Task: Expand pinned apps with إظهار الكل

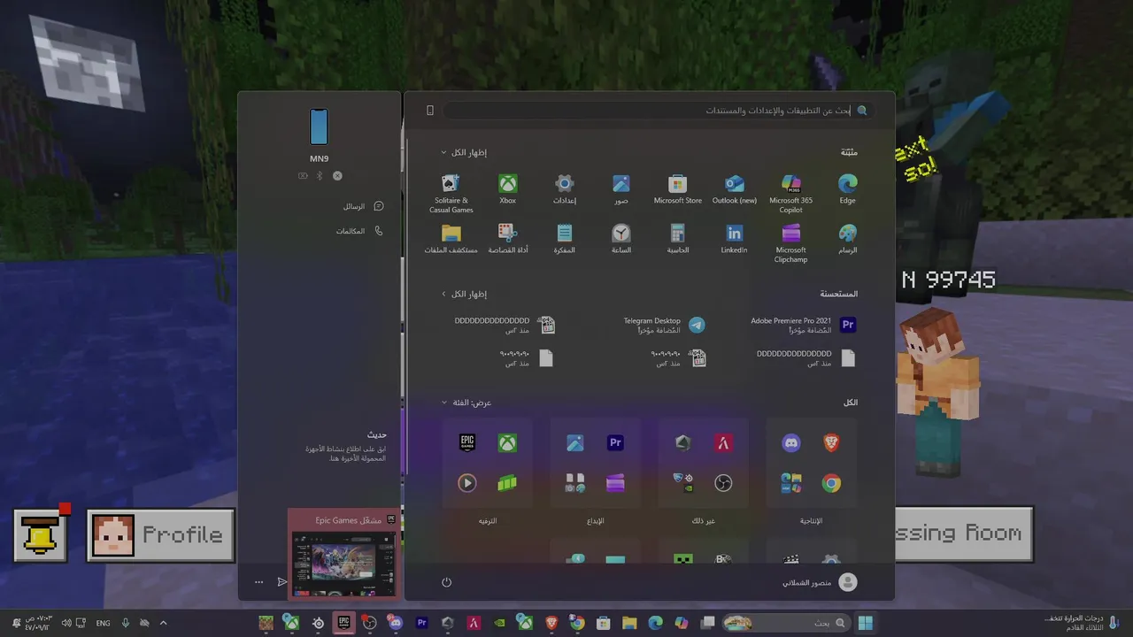Action: 464,152
